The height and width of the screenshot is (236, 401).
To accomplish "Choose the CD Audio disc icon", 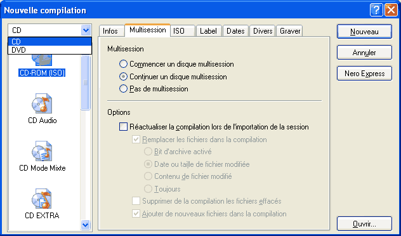I will [42, 103].
